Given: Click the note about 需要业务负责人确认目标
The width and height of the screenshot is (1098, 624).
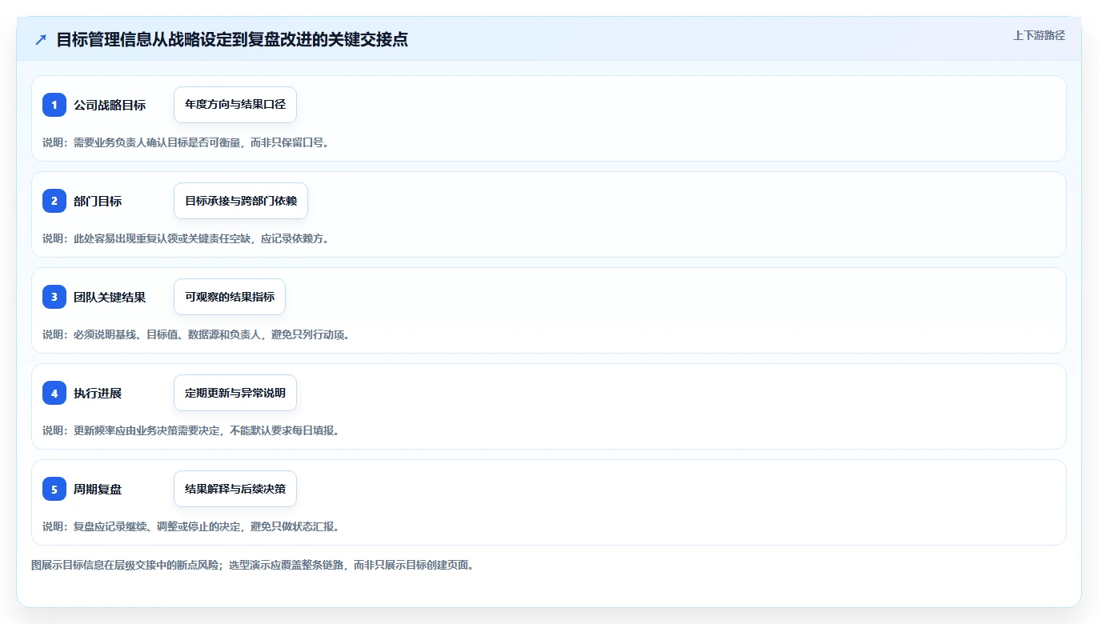Looking at the screenshot, I should coord(186,142).
